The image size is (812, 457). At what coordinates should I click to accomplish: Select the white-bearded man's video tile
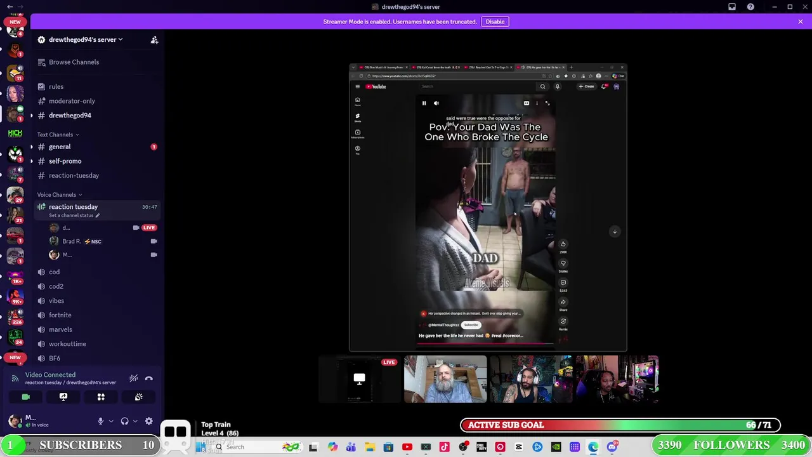(445, 380)
